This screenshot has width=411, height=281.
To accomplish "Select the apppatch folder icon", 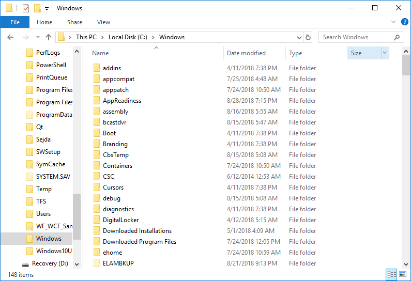I will tap(97, 89).
